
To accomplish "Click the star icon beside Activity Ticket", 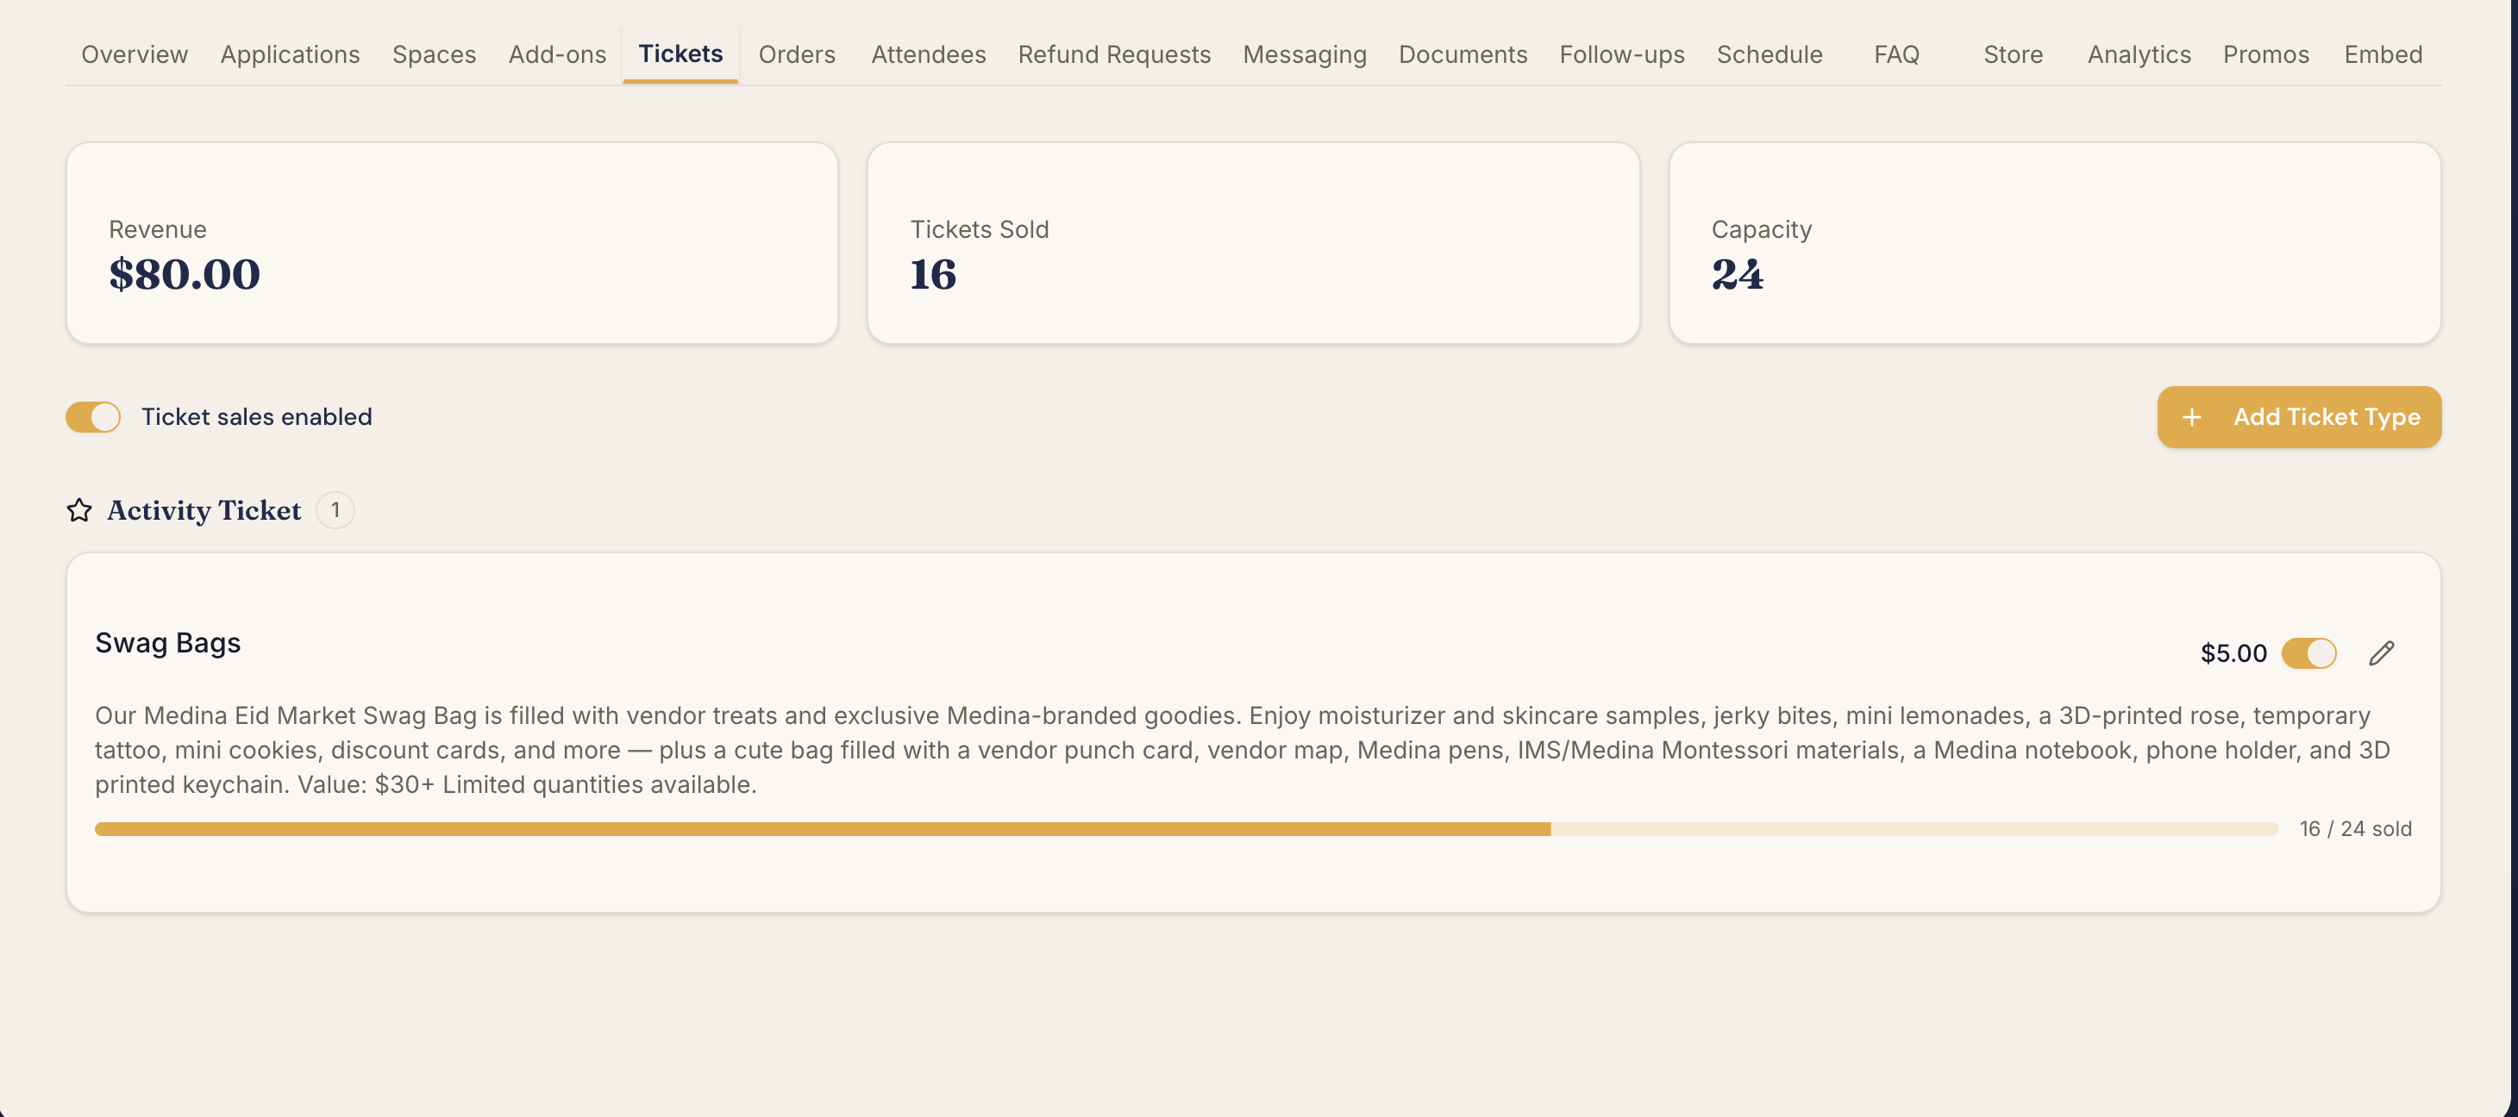I will pos(79,510).
